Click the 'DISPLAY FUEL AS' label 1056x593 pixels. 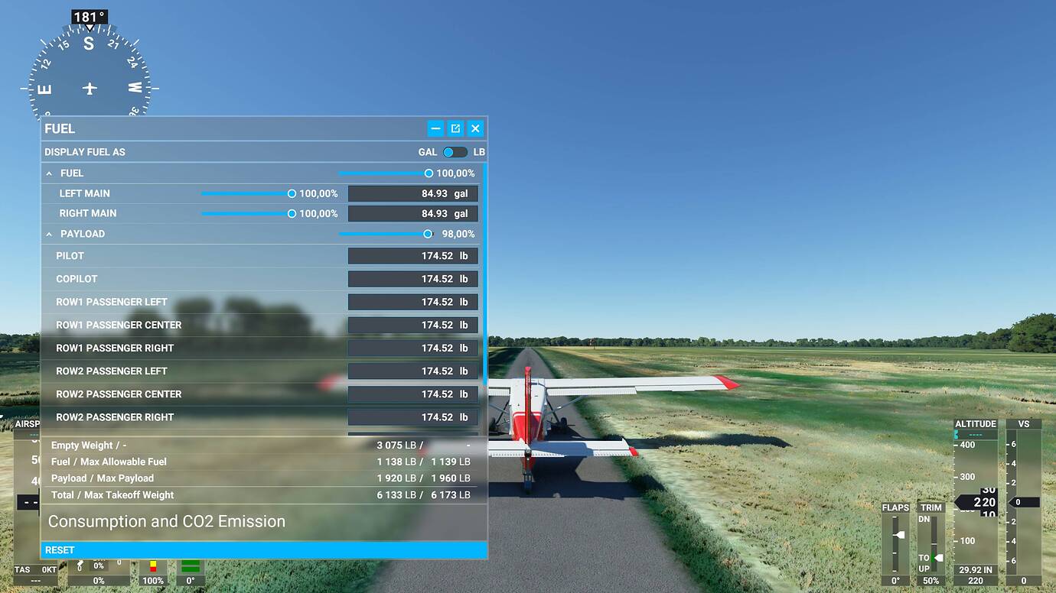tap(85, 152)
